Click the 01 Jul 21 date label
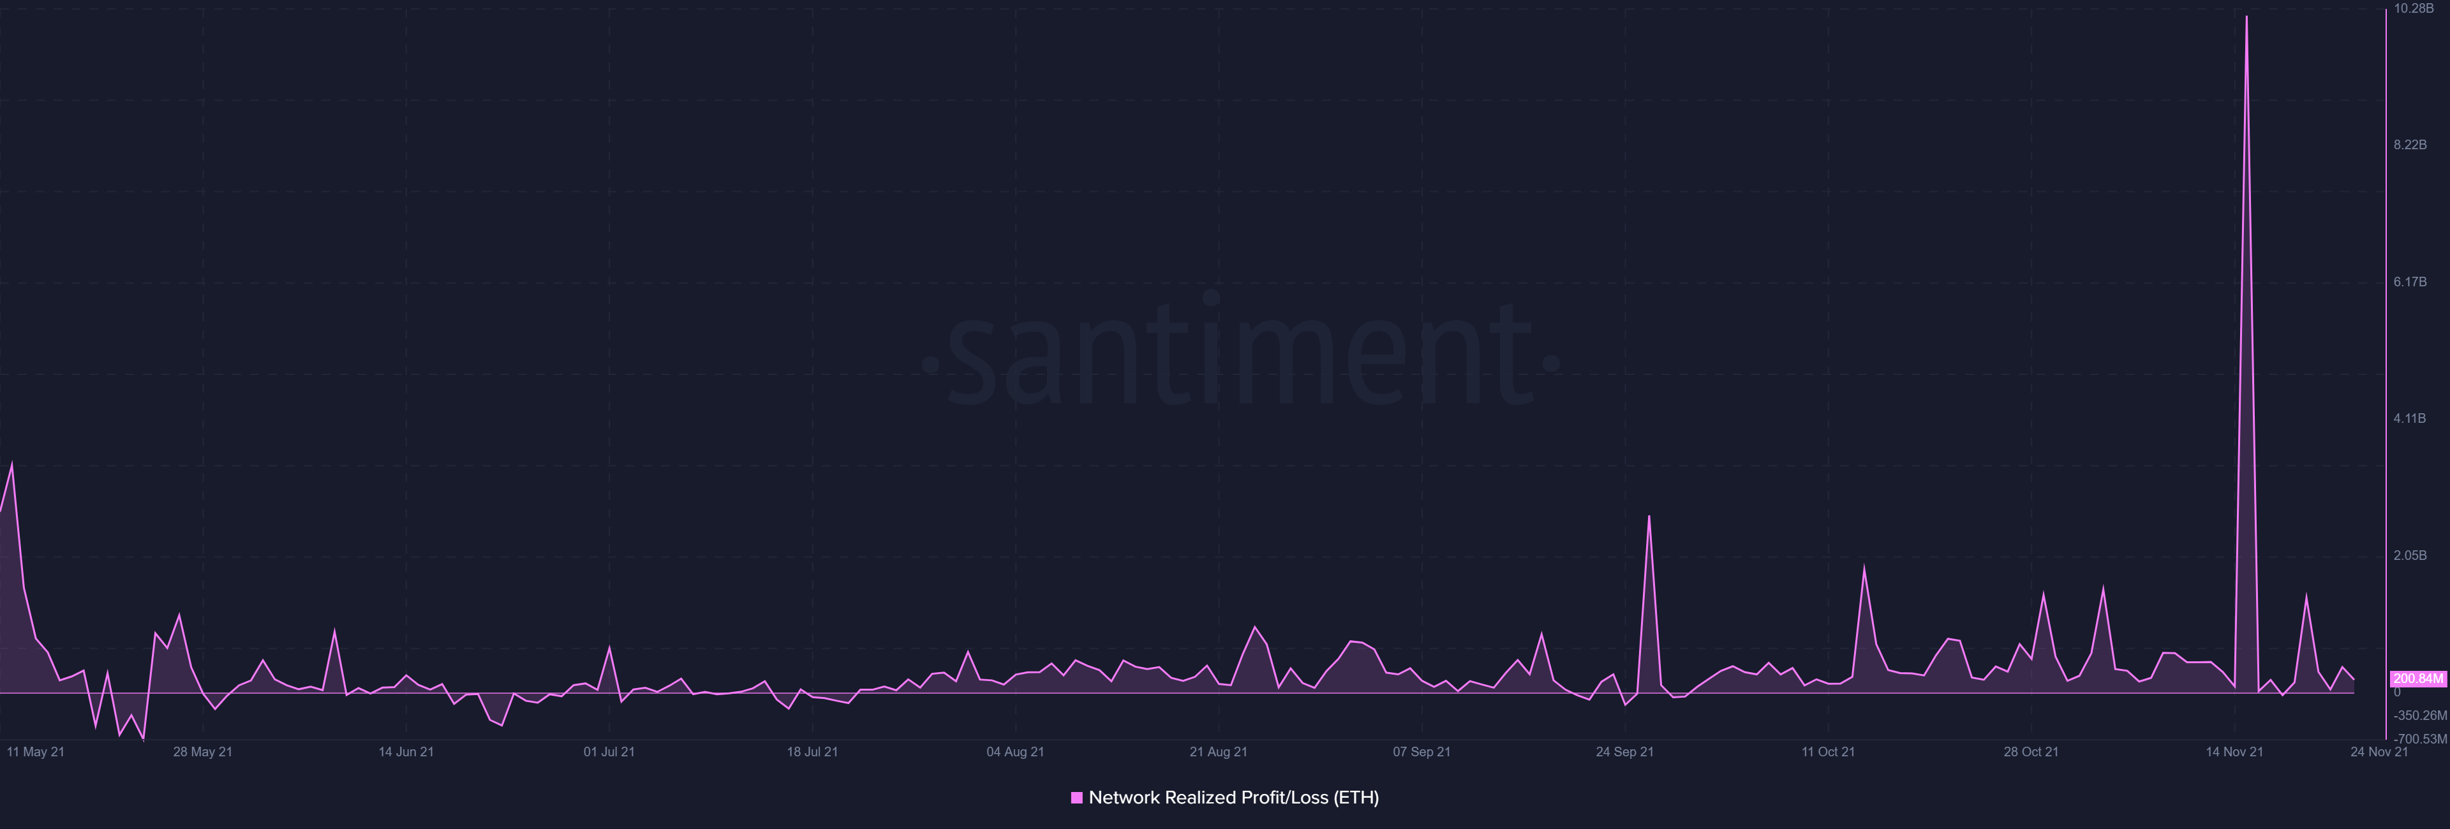2450x829 pixels. [x=609, y=752]
